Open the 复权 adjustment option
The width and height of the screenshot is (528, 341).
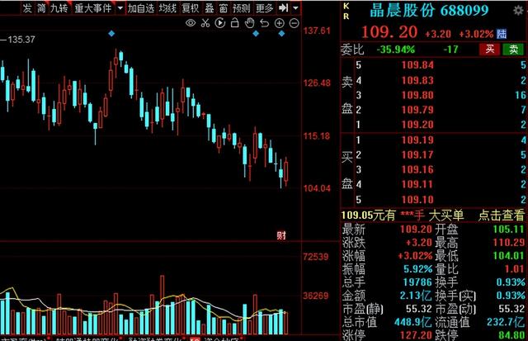(191, 7)
